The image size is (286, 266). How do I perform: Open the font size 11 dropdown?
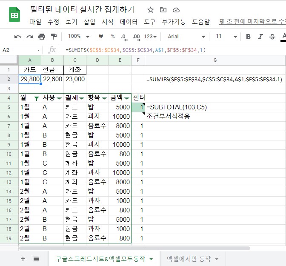(226, 37)
